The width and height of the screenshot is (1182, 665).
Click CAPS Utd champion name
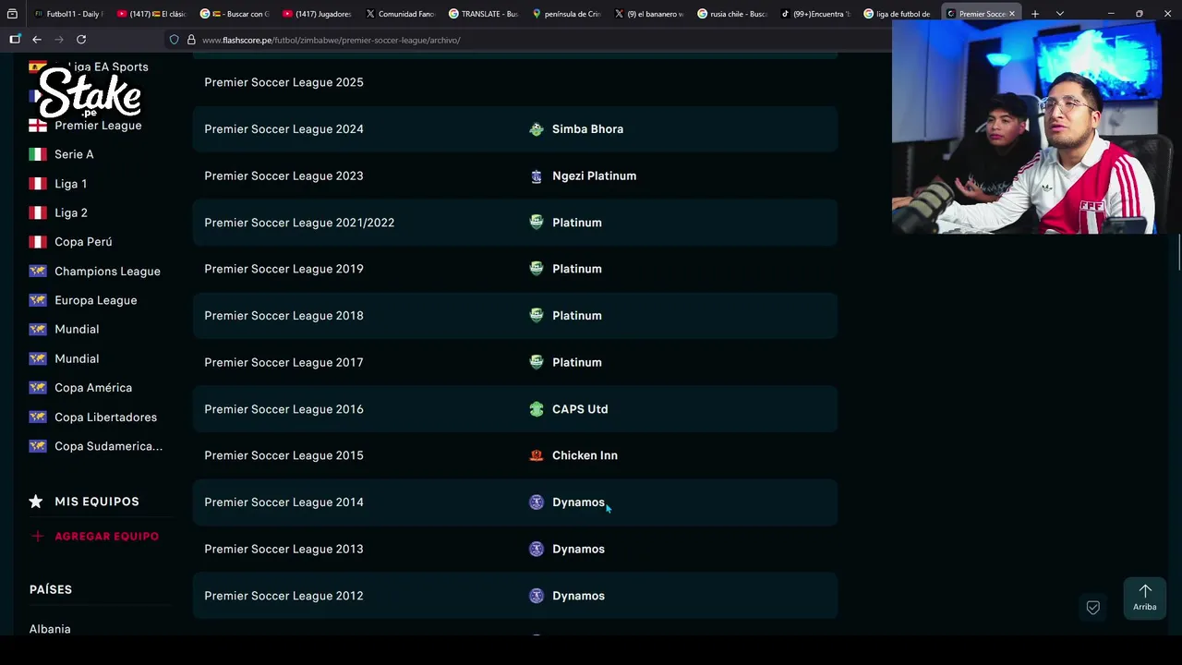pos(580,409)
